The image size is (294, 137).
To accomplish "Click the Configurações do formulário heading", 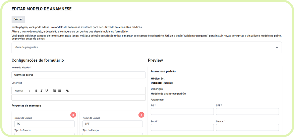I will coord(38,60).
